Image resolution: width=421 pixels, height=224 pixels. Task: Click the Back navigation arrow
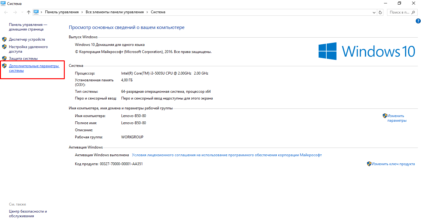tap(6, 12)
